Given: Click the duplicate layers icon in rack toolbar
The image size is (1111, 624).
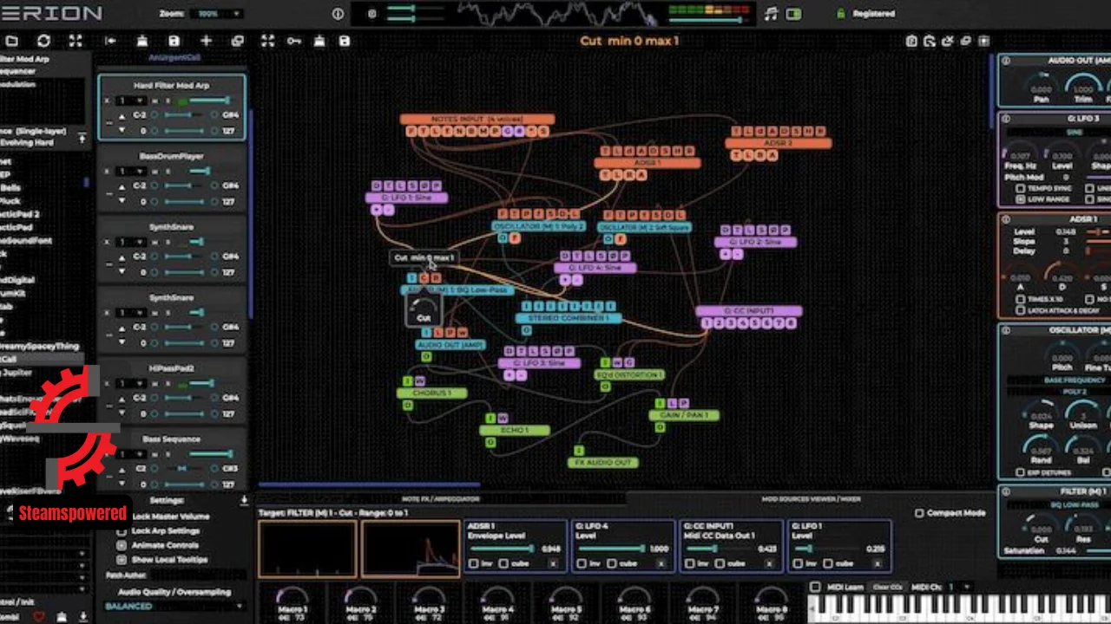Looking at the screenshot, I should (x=237, y=41).
